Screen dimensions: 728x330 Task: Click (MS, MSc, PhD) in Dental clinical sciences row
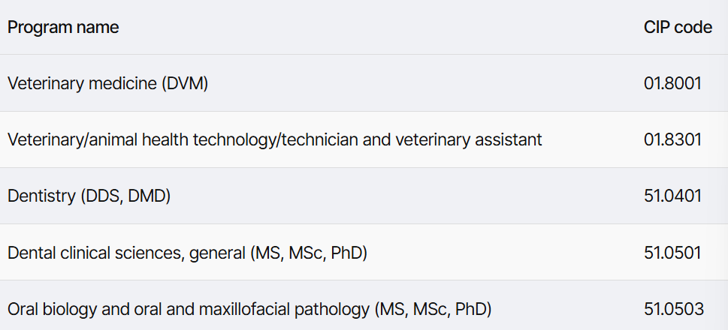click(309, 253)
